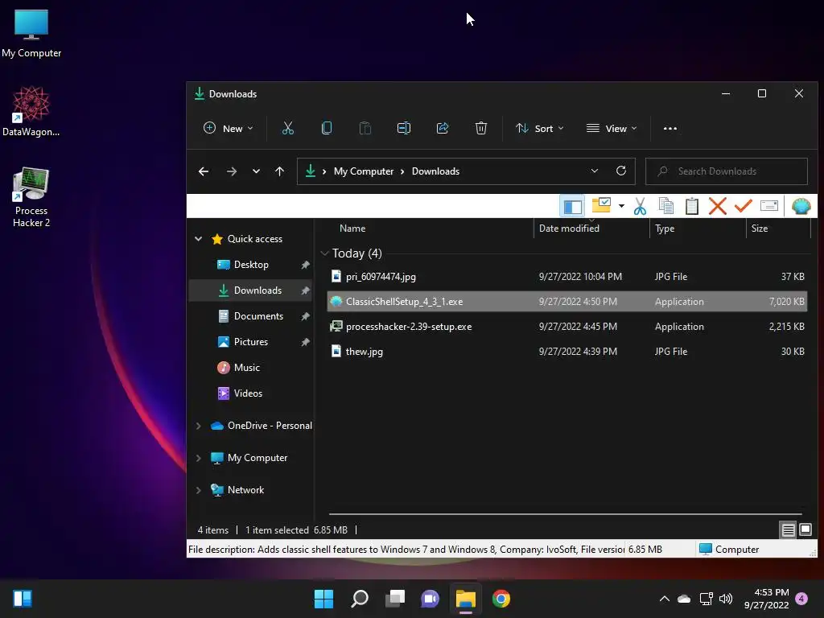Click the DataWagon desktop shortcut

click(31, 111)
